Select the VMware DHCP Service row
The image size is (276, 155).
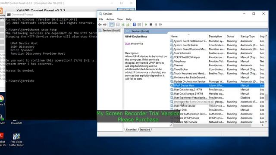(217, 118)
